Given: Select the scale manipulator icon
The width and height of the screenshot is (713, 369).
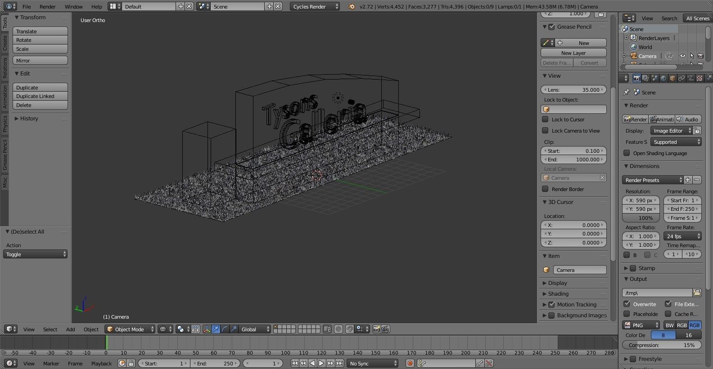Looking at the screenshot, I should coord(234,329).
